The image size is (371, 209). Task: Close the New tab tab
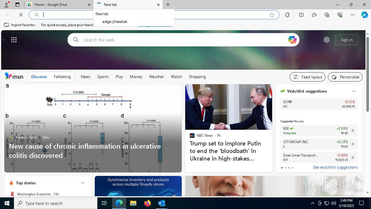coord(158,5)
